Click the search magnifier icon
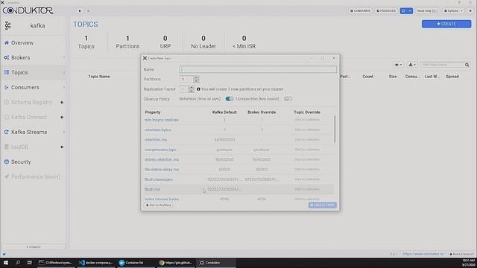The image size is (477, 268). 467,65
